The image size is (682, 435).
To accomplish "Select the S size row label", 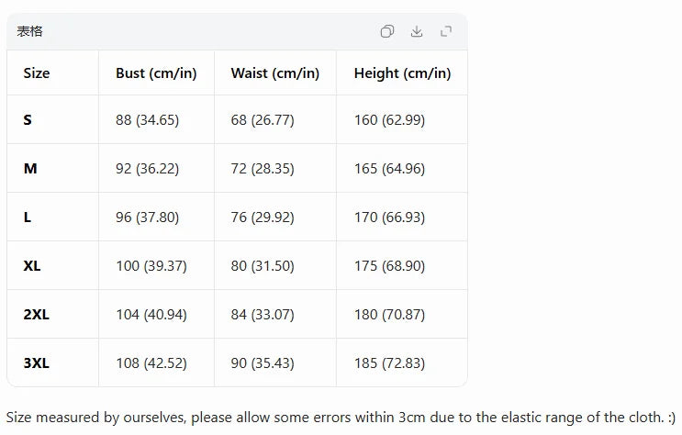I will 28,119.
